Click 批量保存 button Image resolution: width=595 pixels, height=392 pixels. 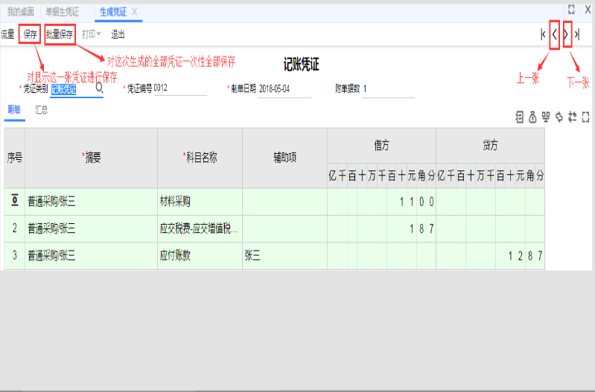pos(60,34)
